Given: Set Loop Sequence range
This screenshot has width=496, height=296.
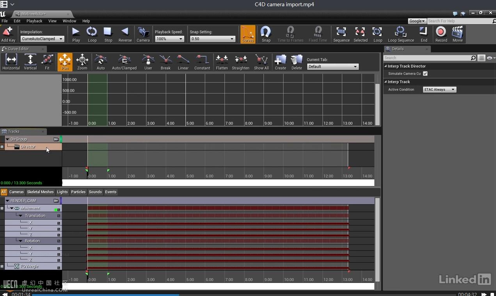Looking at the screenshot, I should click(x=401, y=34).
